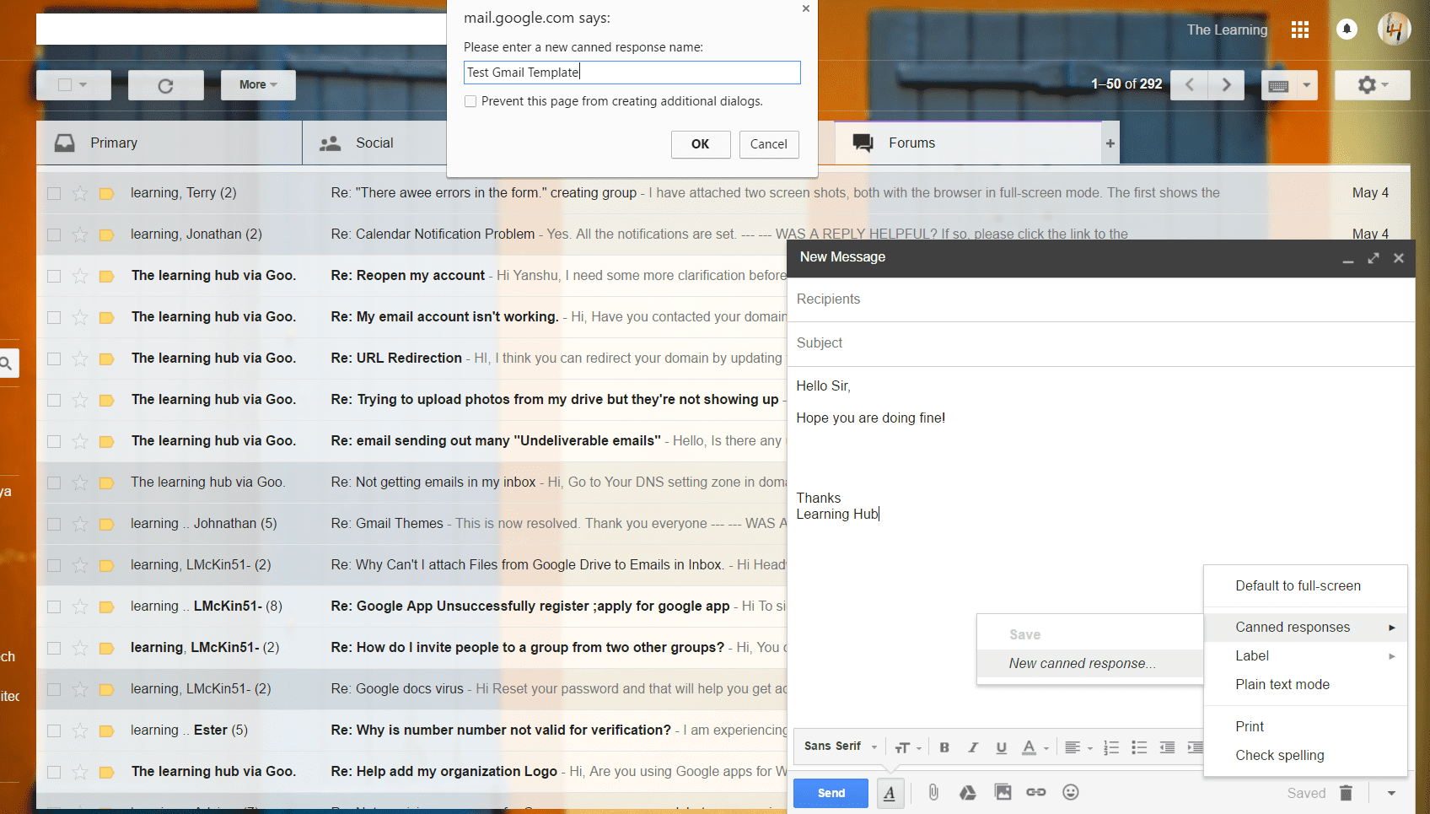
Task: Insert a photo into the message
Action: coord(1003,792)
